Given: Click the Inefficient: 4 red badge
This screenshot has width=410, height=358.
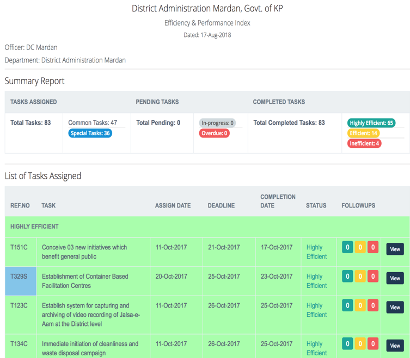Looking at the screenshot, I should 364,143.
